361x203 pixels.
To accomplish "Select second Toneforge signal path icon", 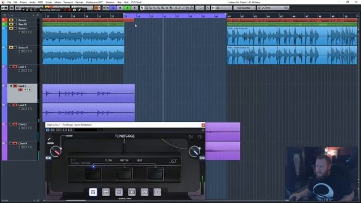I will [x=106, y=192].
